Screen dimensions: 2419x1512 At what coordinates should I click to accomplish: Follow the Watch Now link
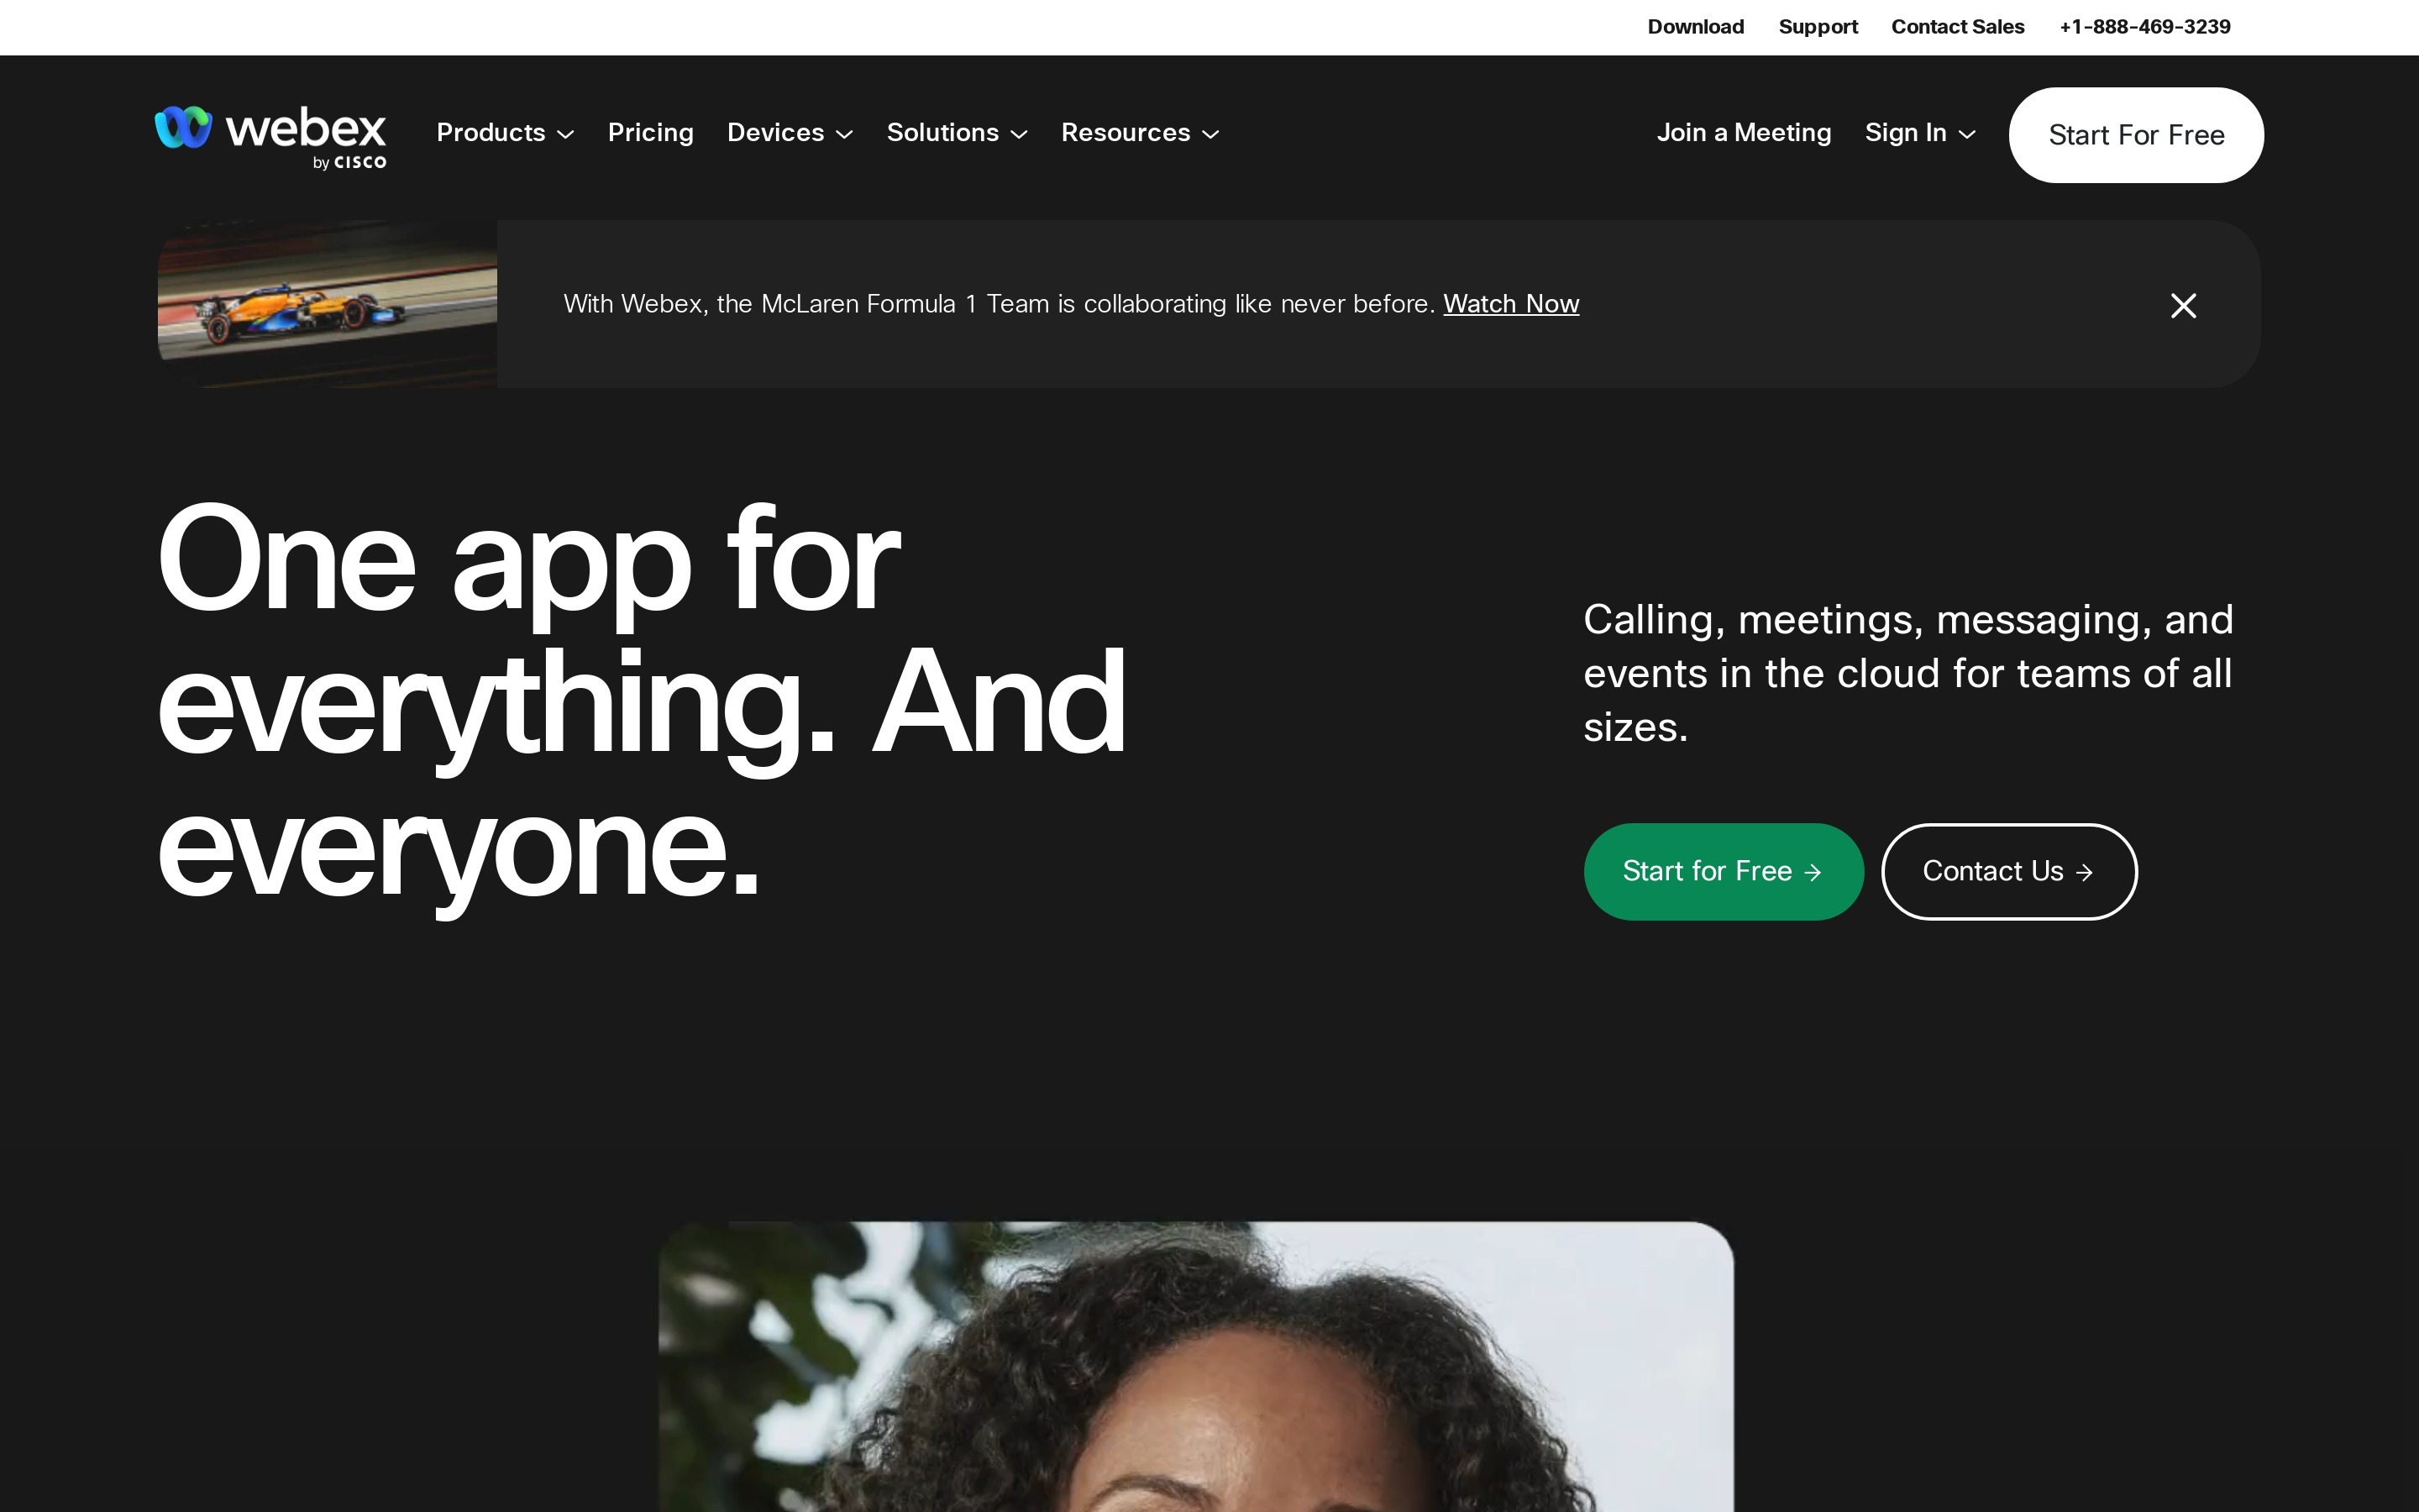pyautogui.click(x=1510, y=304)
